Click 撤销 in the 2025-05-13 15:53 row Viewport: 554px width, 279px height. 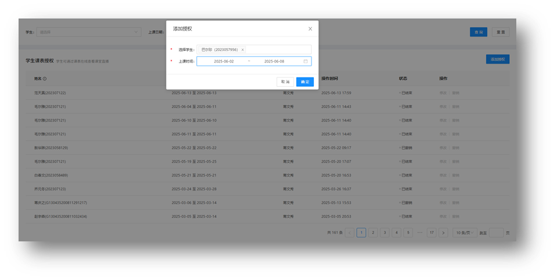(x=456, y=203)
